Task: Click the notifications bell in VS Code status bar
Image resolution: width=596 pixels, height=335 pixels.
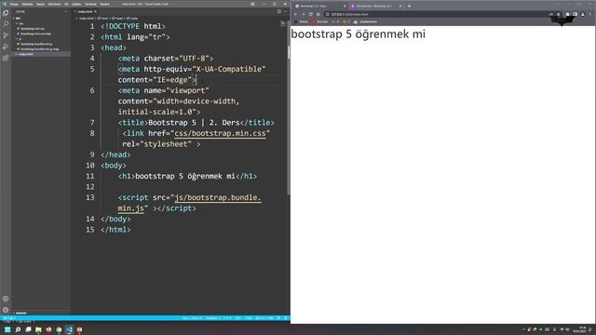Action: (286, 318)
